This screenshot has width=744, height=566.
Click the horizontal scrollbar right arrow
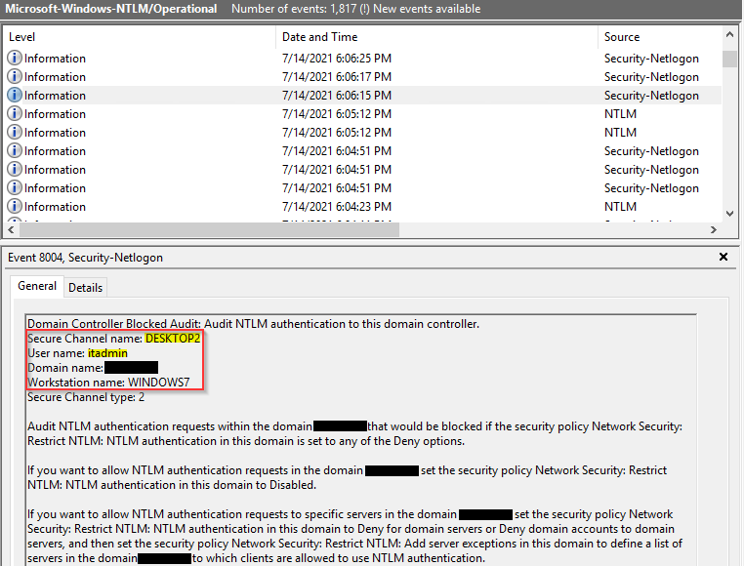point(714,230)
